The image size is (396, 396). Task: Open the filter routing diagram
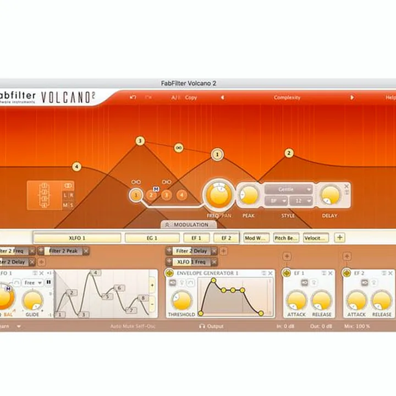[x=45, y=195]
